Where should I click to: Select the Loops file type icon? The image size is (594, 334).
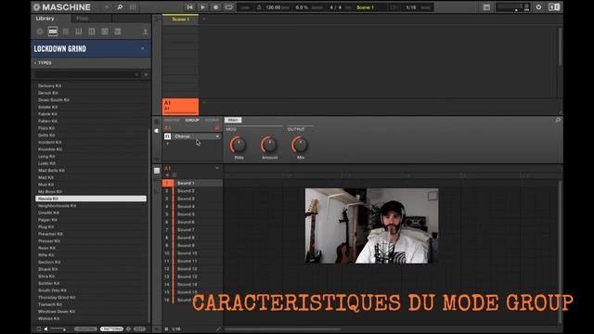tap(105, 32)
